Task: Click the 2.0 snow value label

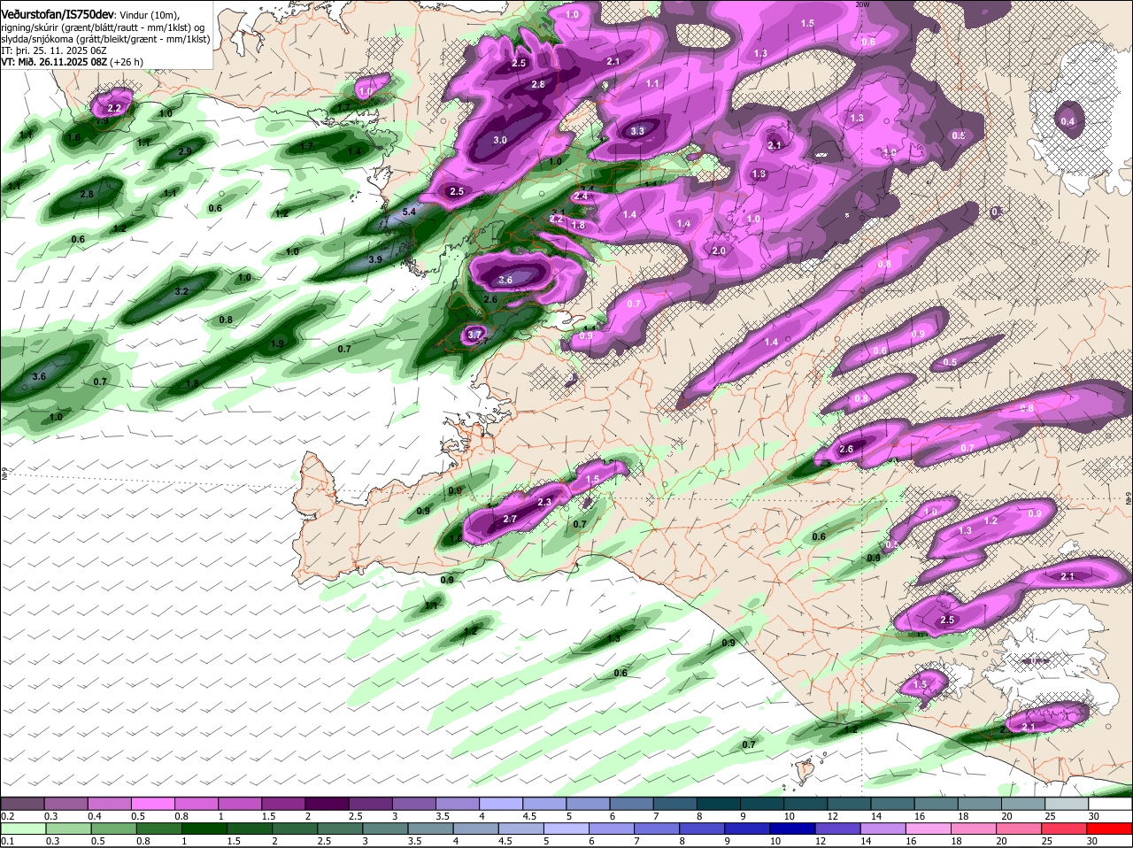Action: pyautogui.click(x=719, y=251)
